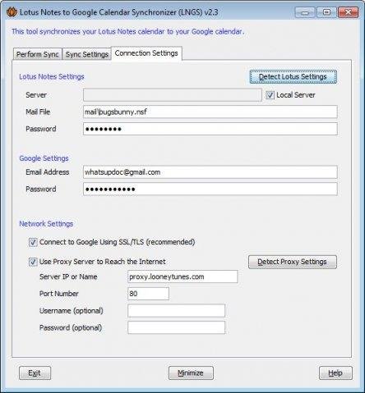Click the Lotus Notes Password field
Screen dimensions: 365x393
210,129
